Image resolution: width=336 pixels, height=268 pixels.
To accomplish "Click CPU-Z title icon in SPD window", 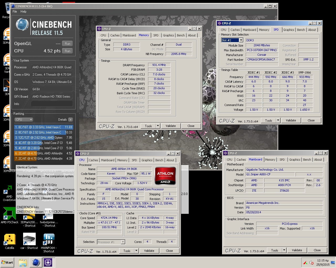I will tap(219, 23).
